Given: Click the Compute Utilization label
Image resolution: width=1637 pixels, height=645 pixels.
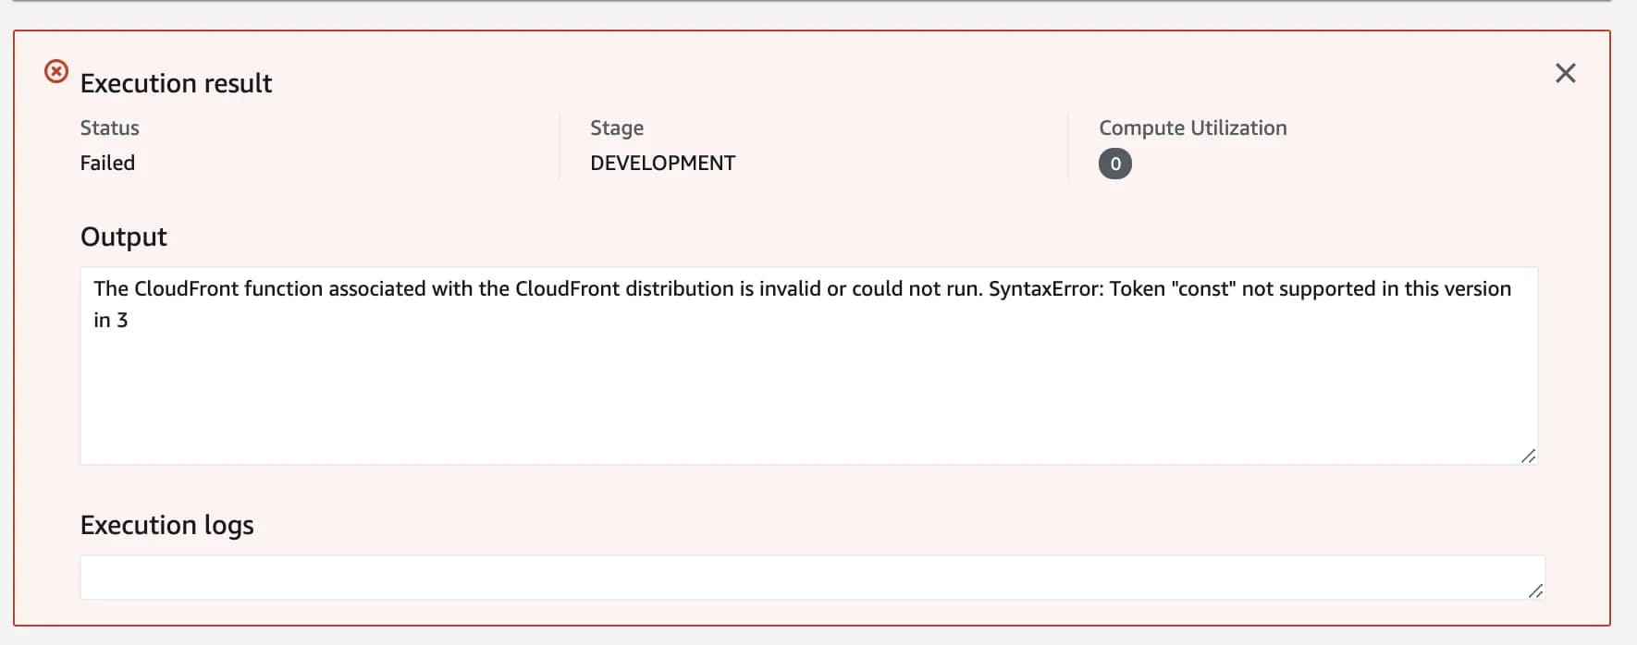Looking at the screenshot, I should (1192, 128).
